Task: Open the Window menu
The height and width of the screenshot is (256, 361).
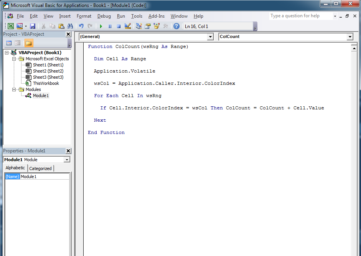Action: point(179,16)
